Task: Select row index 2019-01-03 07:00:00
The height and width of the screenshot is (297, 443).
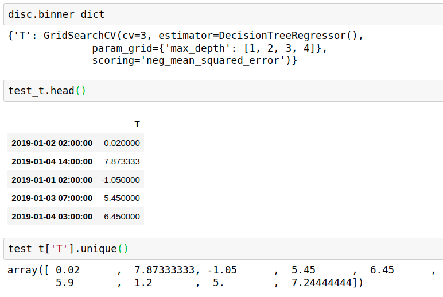Action: [52, 198]
